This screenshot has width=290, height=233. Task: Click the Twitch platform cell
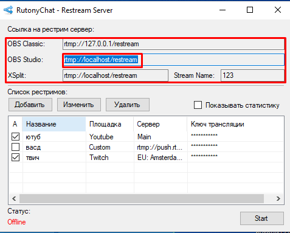tap(99, 158)
